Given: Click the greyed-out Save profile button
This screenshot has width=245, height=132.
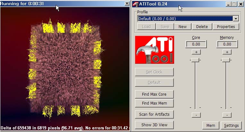Looking at the screenshot, I should point(165,26).
